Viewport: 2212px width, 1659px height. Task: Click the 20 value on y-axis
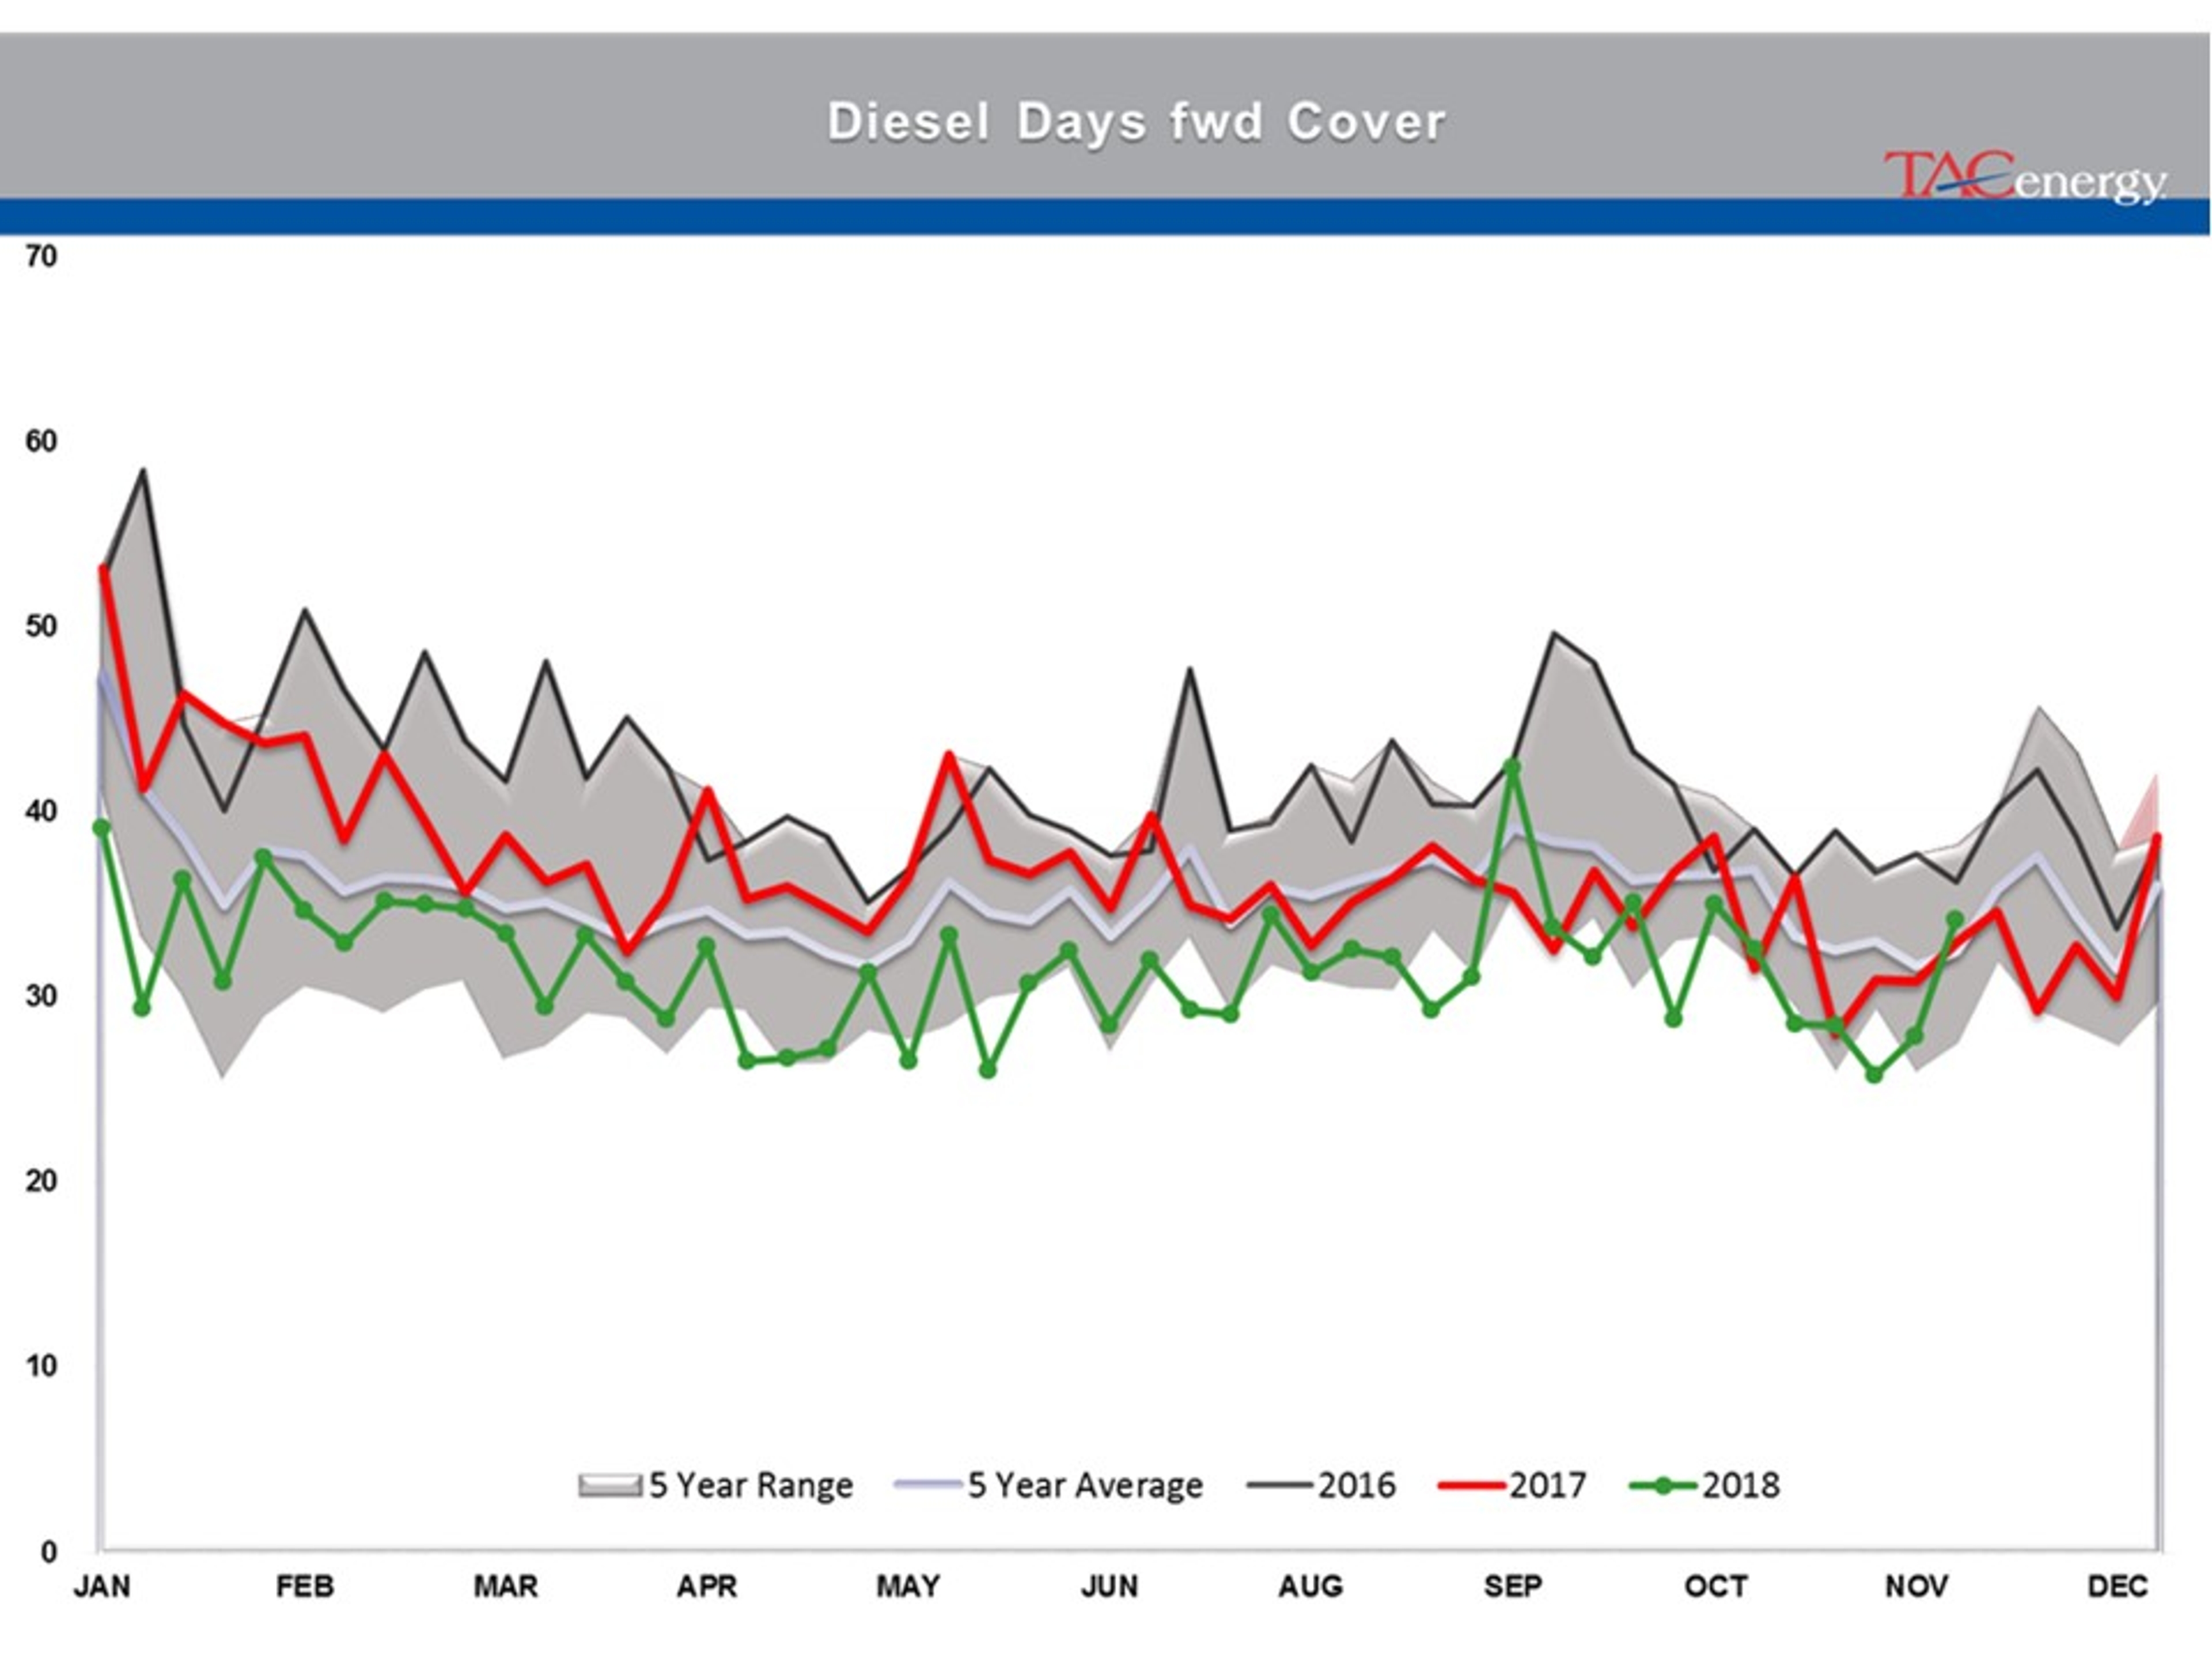point(42,1181)
